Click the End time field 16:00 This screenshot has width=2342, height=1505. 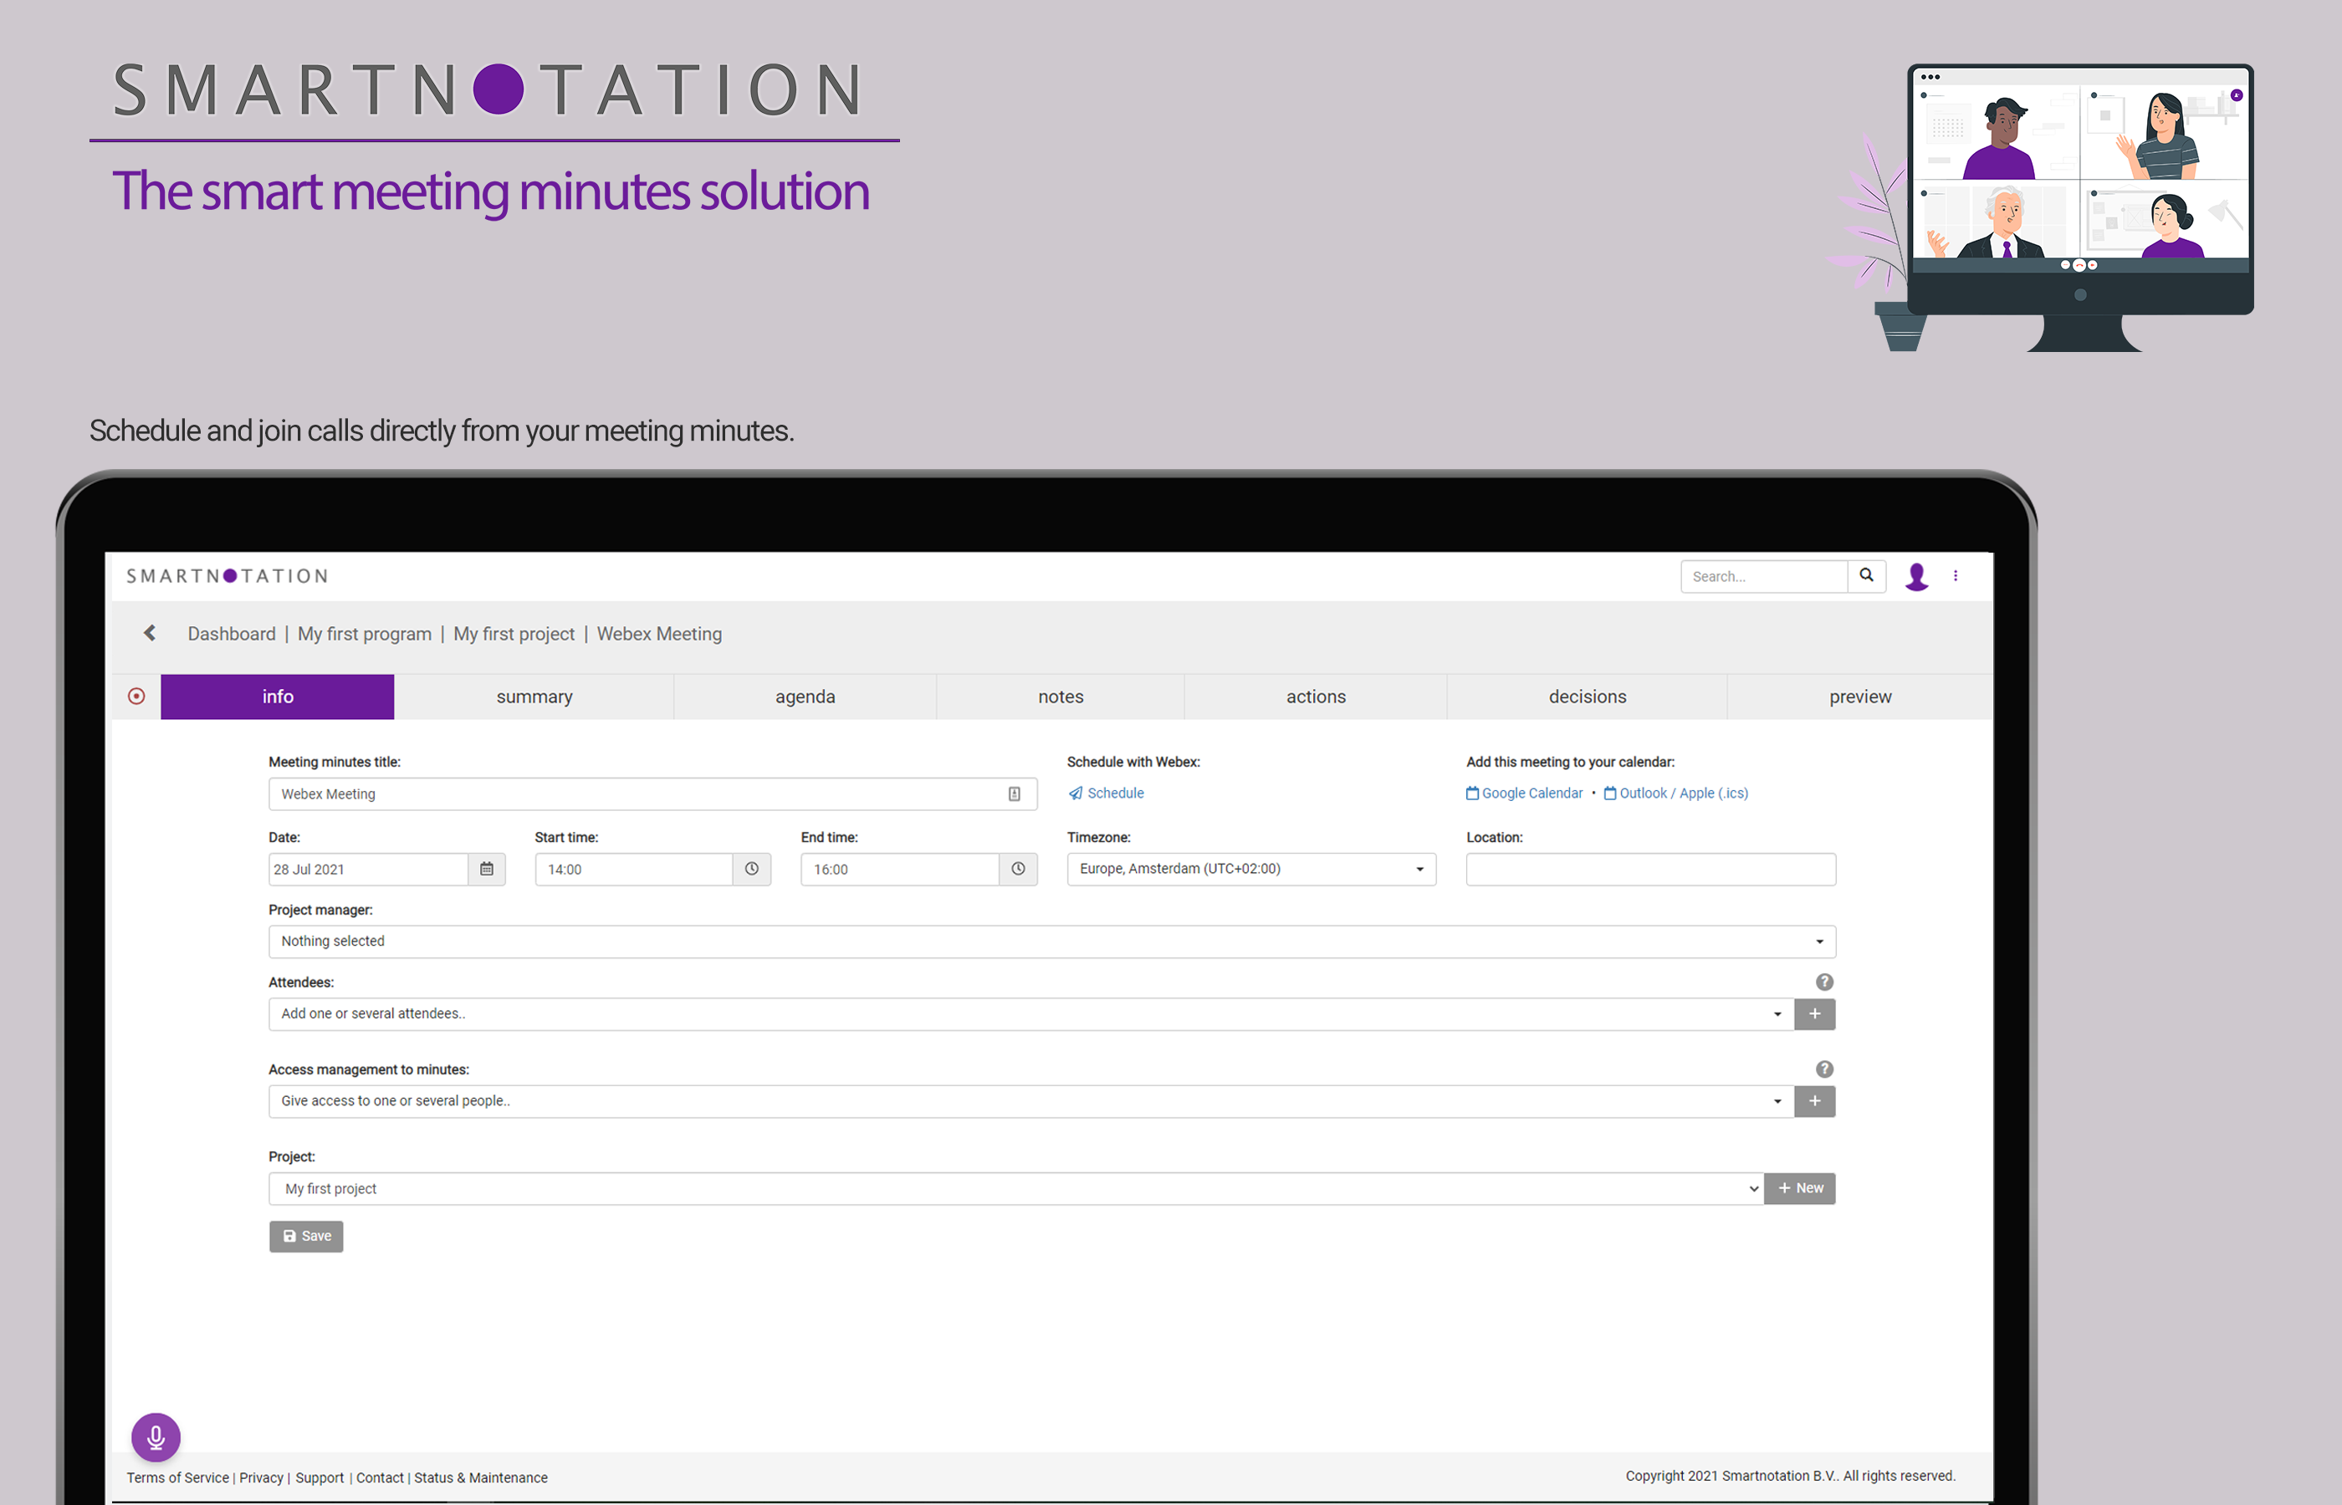(900, 869)
